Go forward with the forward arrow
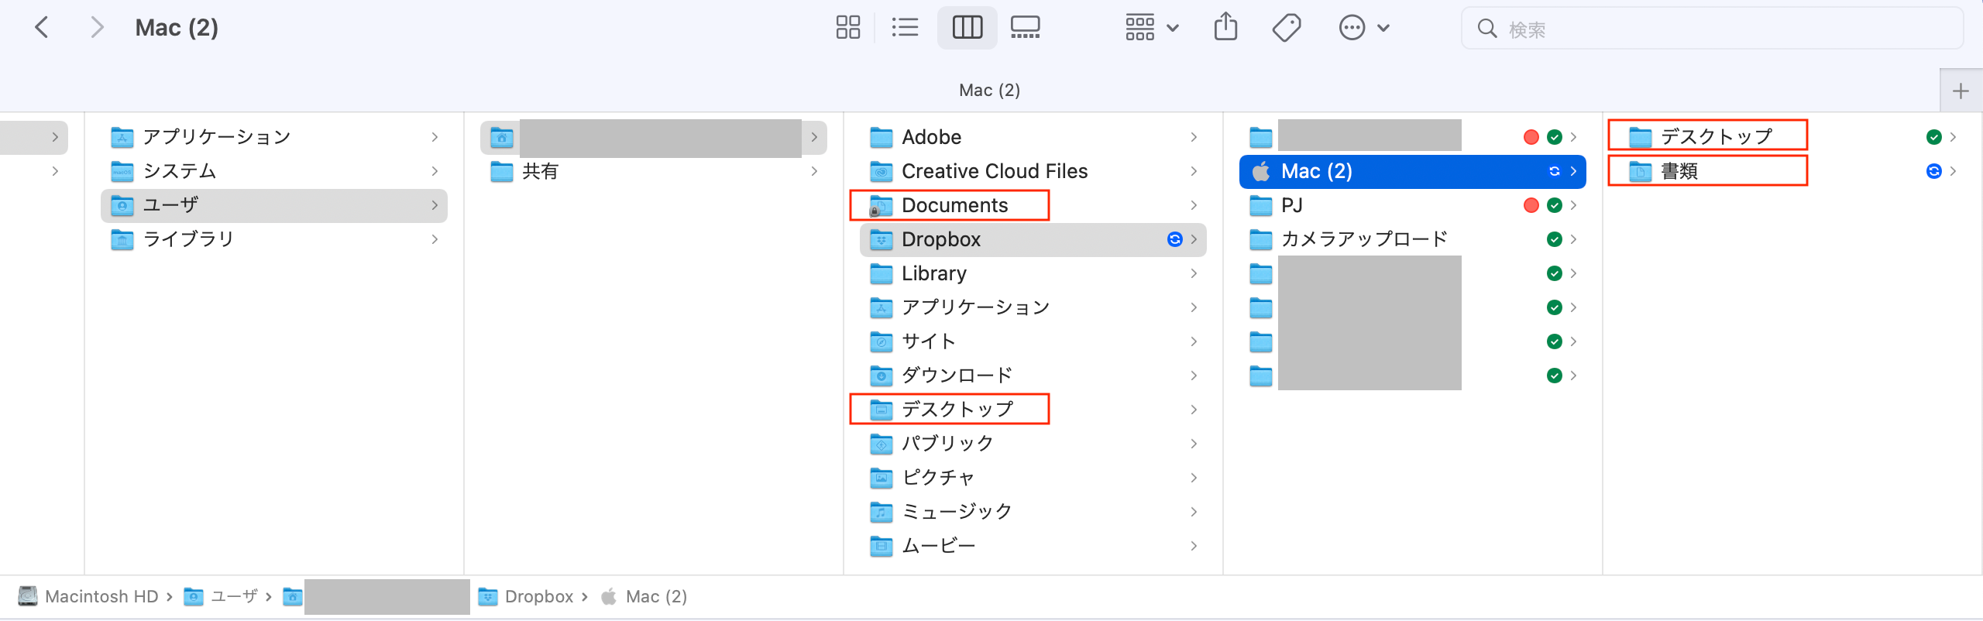 97,28
